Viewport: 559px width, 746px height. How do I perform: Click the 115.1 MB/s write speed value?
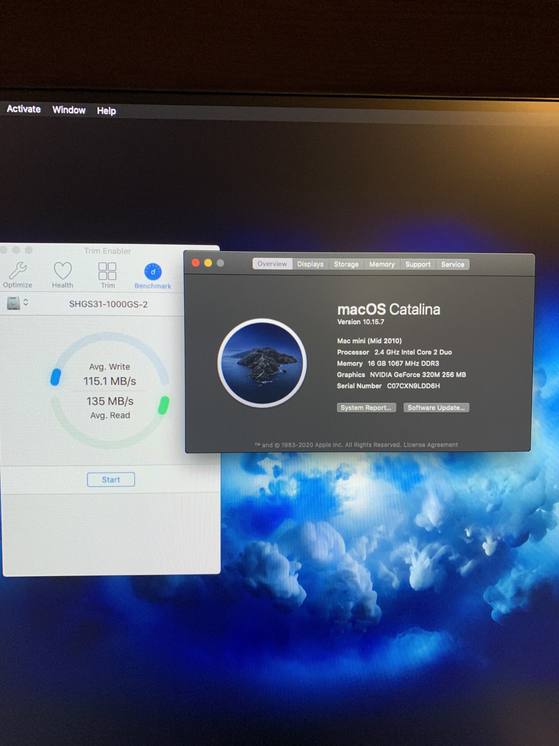[x=110, y=381]
